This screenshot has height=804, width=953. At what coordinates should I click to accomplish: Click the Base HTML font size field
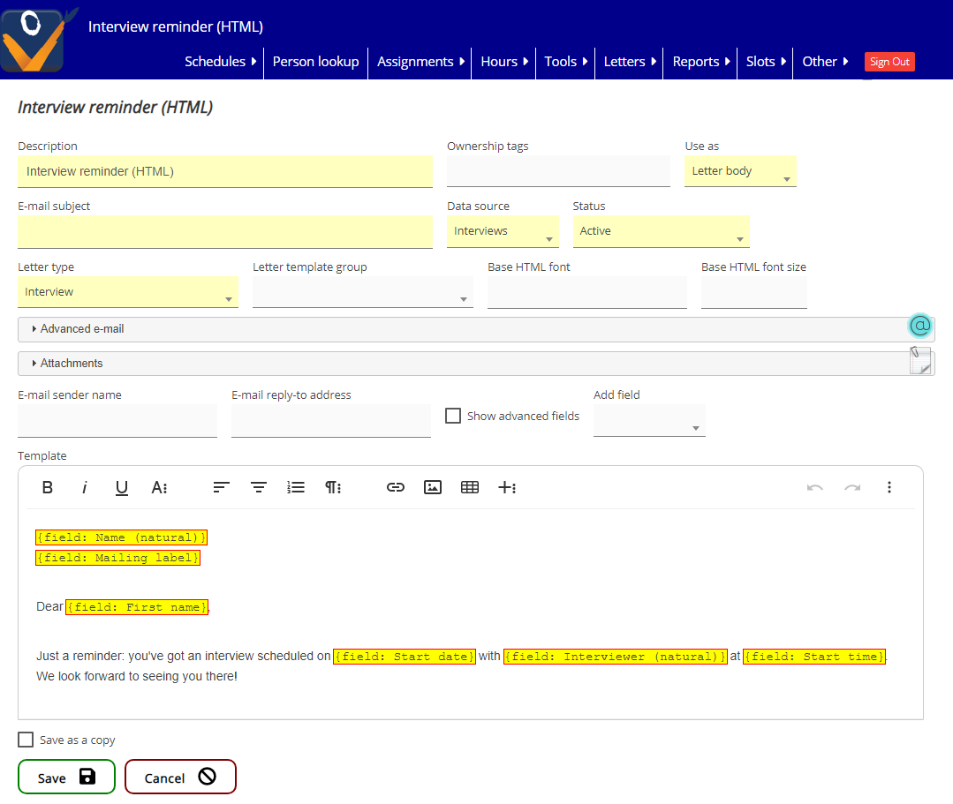(x=753, y=293)
